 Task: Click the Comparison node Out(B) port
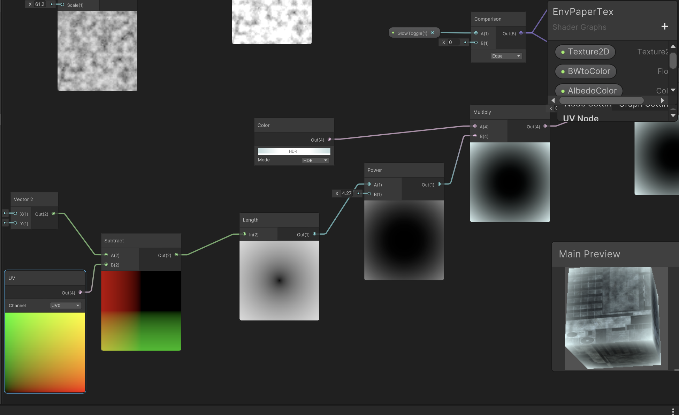(x=521, y=33)
